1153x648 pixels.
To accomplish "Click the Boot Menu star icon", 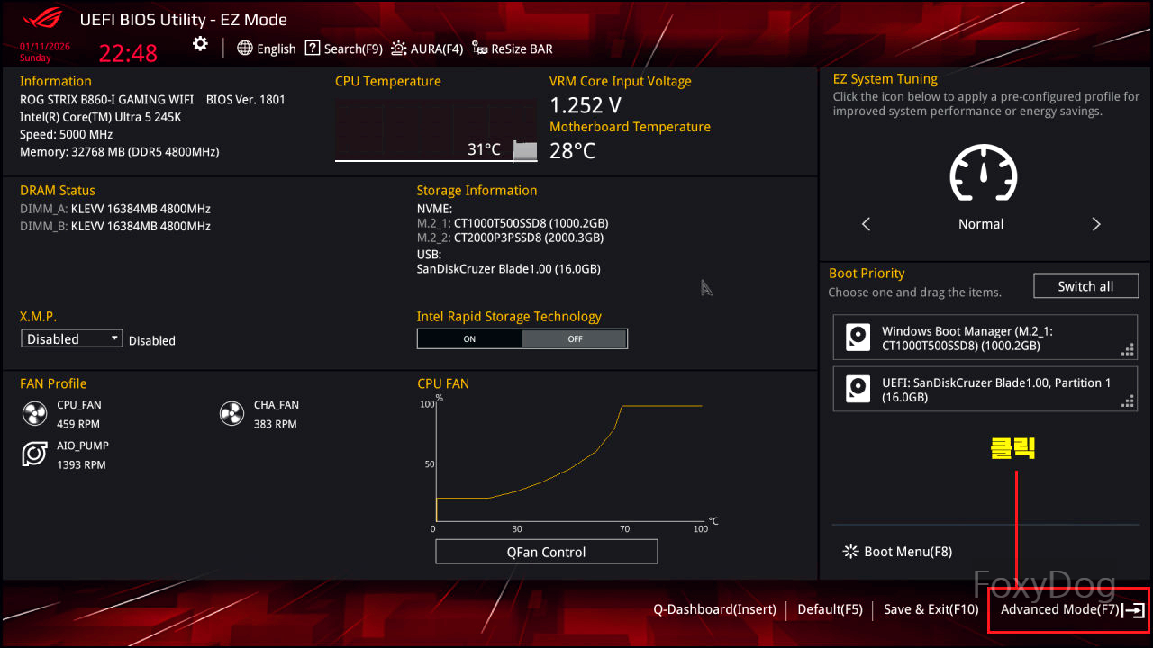I will (x=850, y=552).
